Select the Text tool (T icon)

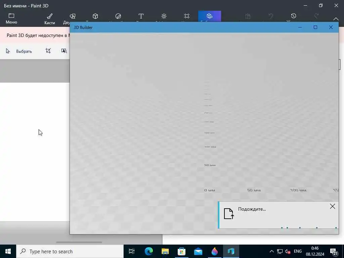[x=141, y=16]
